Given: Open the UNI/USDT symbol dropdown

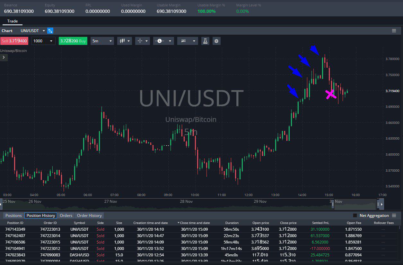Looking at the screenshot, I should [x=33, y=31].
